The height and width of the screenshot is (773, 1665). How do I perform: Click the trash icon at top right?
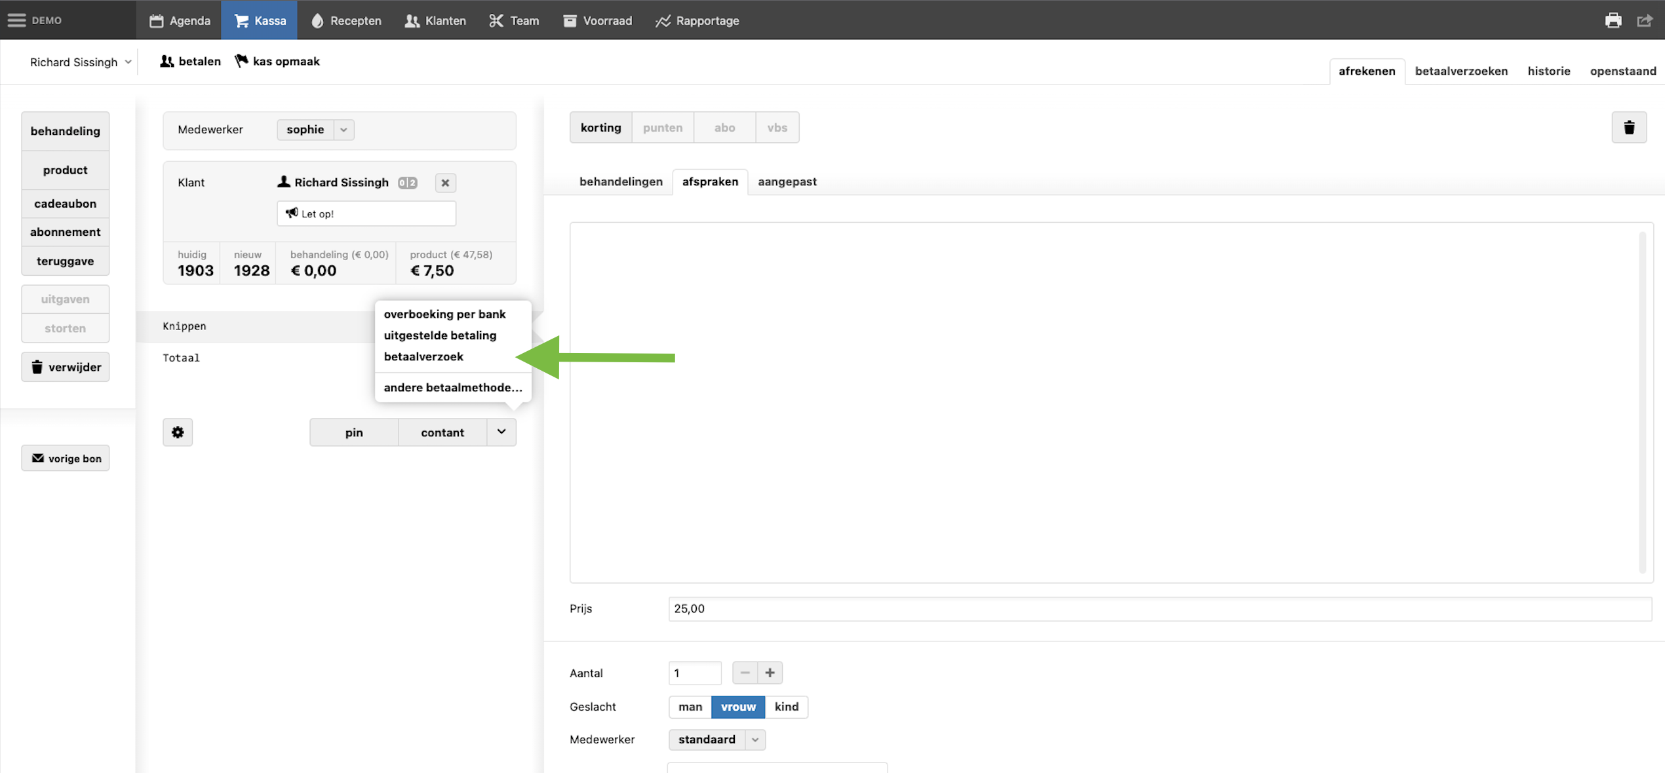(1629, 127)
